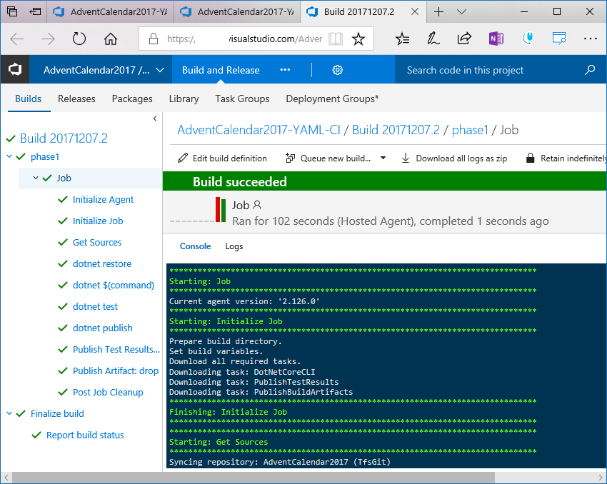Click the Add notes pen icon
The image size is (607, 484).
click(433, 39)
